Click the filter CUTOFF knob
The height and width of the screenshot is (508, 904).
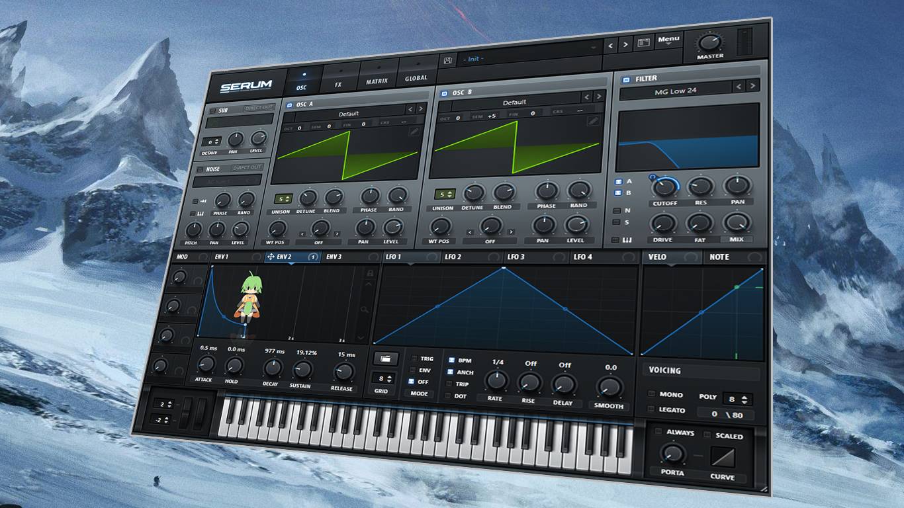pyautogui.click(x=666, y=188)
